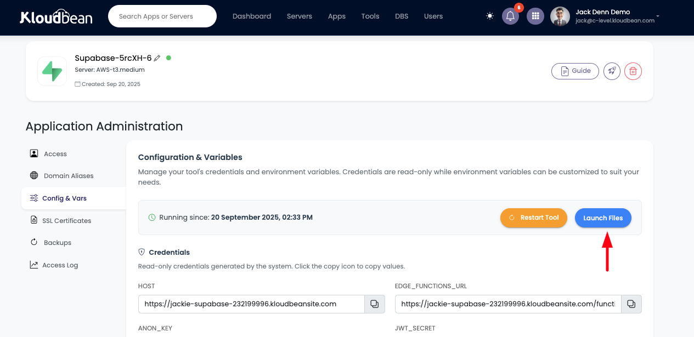This screenshot has width=694, height=337.
Task: Click the user profile avatar photo
Action: pos(560,16)
